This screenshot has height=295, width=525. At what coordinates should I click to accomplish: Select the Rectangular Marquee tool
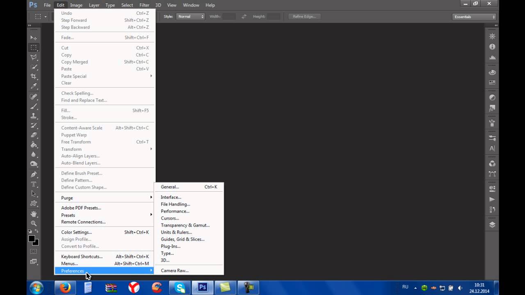pos(34,48)
